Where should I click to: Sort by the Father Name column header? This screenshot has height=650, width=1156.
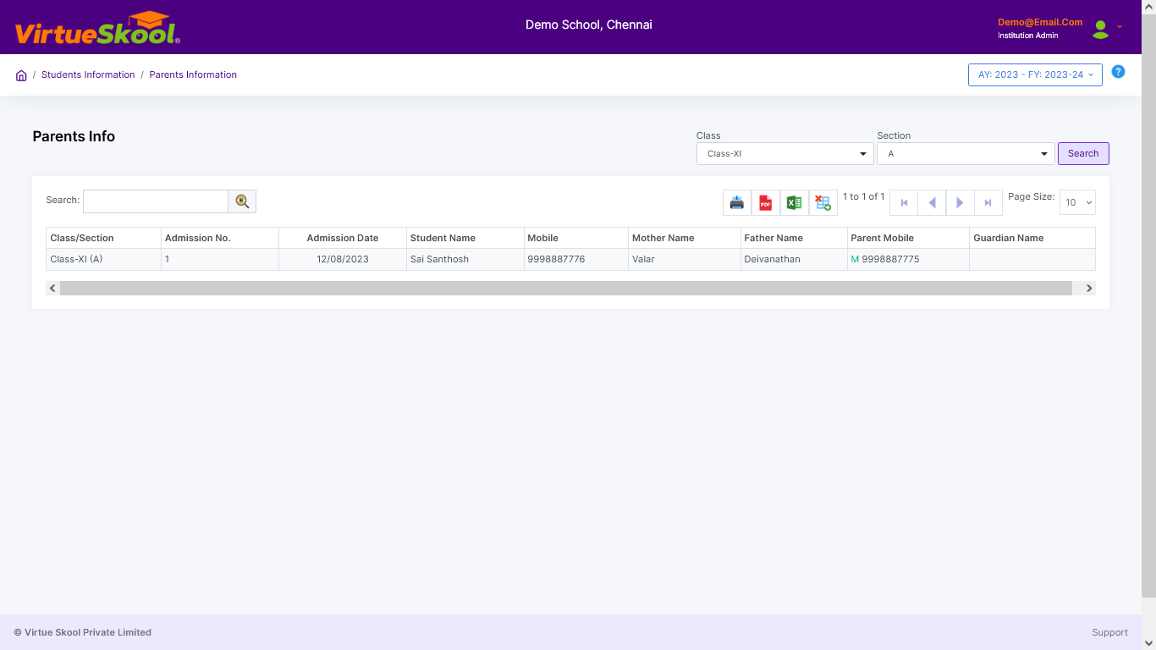tap(794, 238)
